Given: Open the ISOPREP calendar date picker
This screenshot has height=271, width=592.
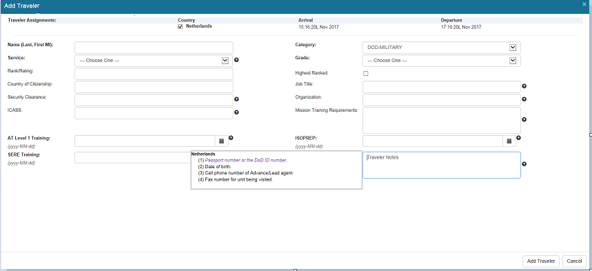Looking at the screenshot, I should point(509,141).
